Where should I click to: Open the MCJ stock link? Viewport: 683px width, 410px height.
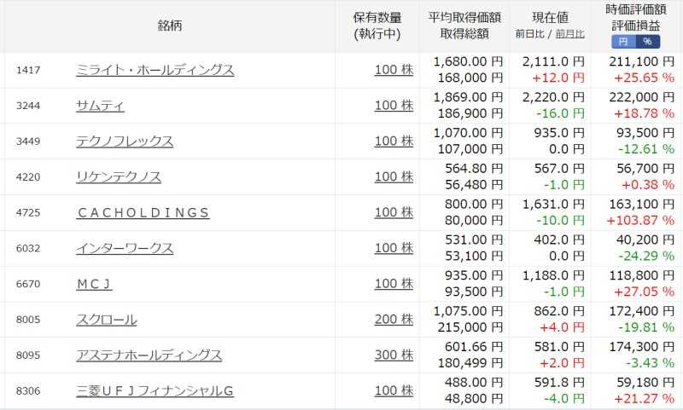(94, 284)
